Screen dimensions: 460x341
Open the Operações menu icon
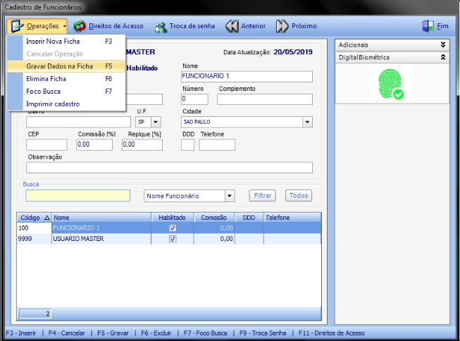click(x=16, y=26)
